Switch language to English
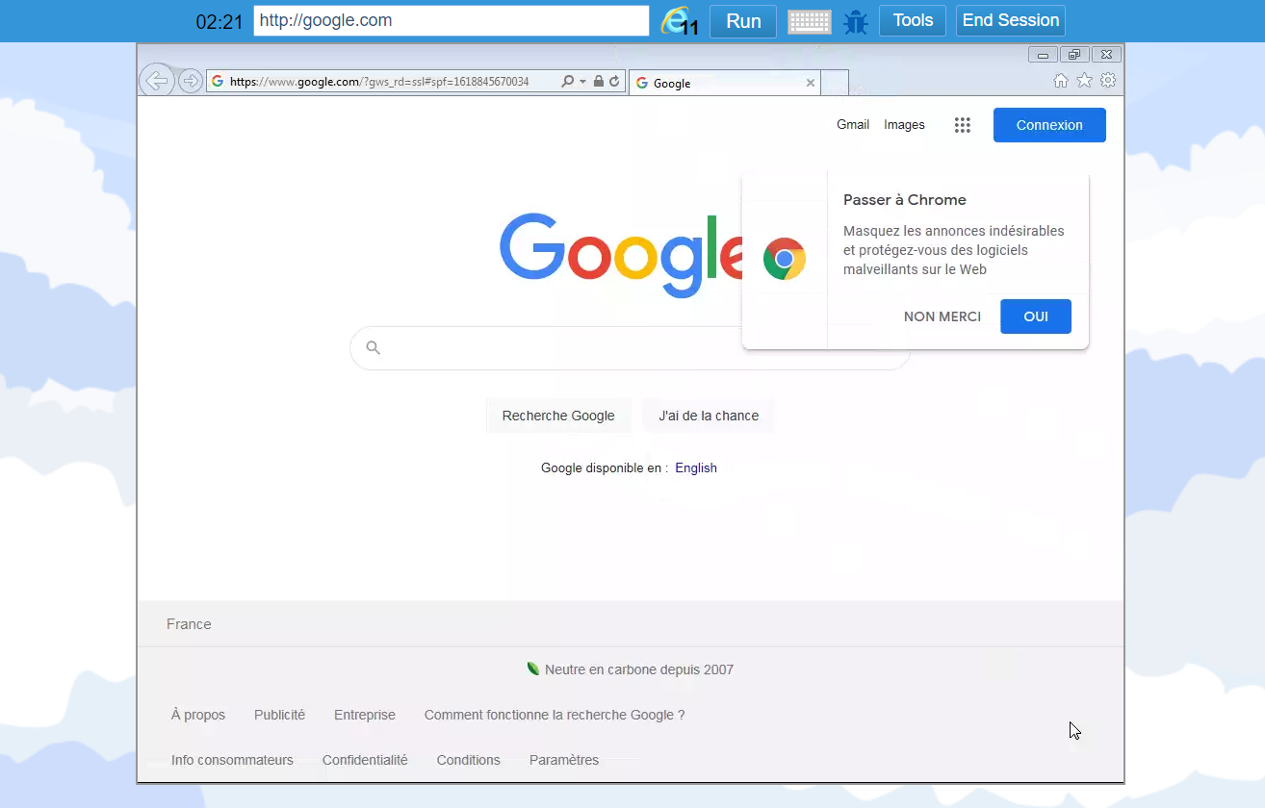This screenshot has height=808, width=1265. click(x=696, y=468)
